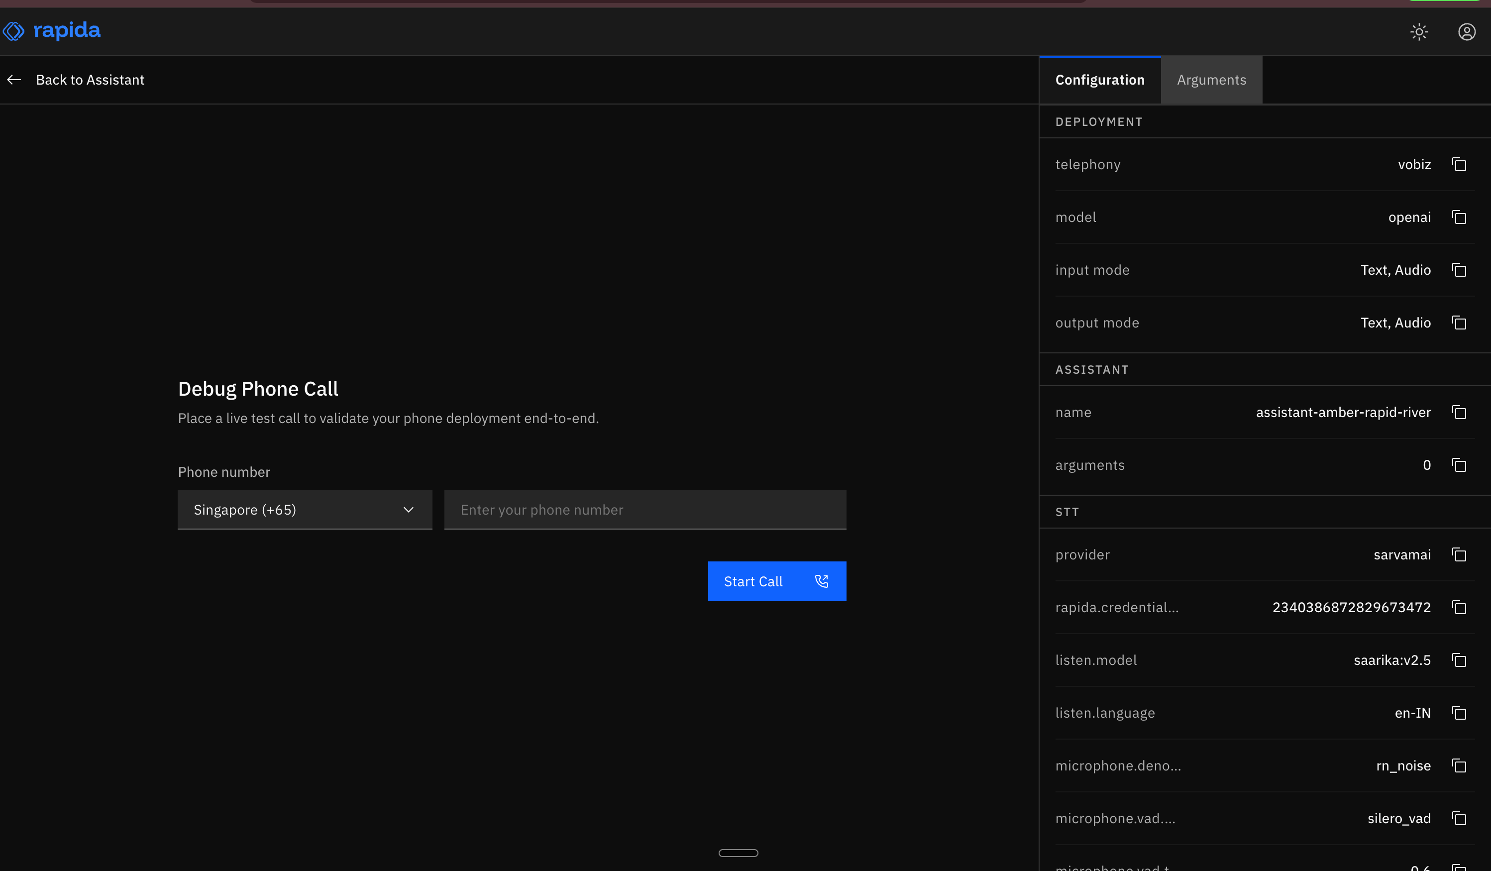The image size is (1491, 871).
Task: Click the back arrow icon
Action: tap(14, 79)
